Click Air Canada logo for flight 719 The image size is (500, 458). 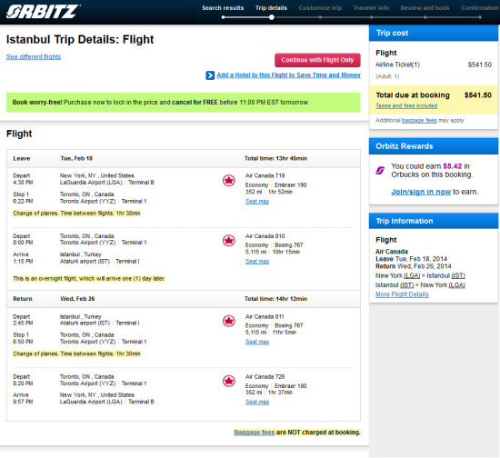tap(228, 181)
